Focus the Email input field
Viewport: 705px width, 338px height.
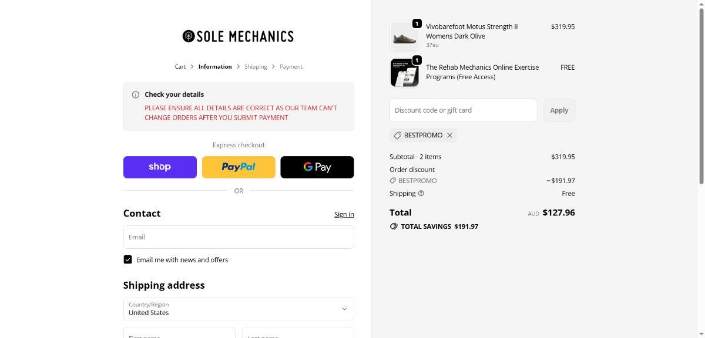click(x=239, y=237)
